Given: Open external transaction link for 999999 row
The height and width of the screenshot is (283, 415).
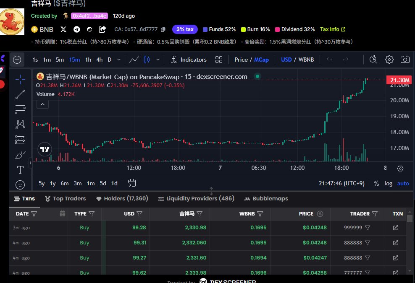Looking at the screenshot, I should pyautogui.click(x=395, y=228).
